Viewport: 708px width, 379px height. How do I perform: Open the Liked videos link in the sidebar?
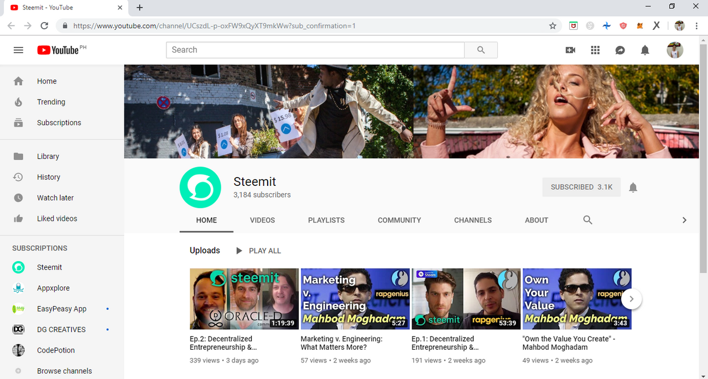[57, 219]
